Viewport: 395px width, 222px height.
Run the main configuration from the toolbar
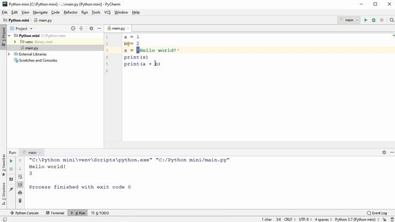point(366,20)
